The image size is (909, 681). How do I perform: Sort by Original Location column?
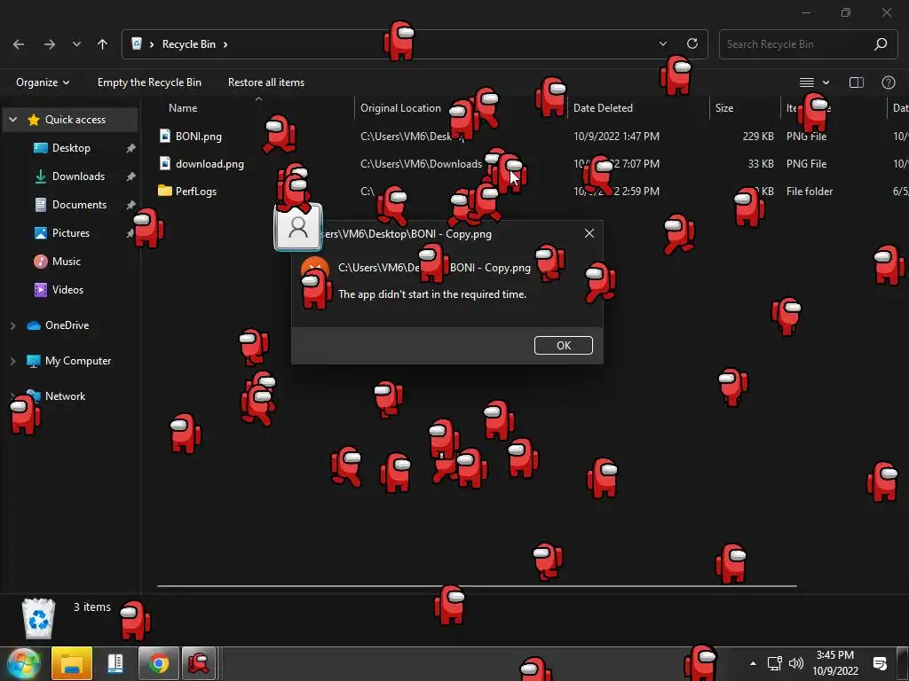coord(400,107)
